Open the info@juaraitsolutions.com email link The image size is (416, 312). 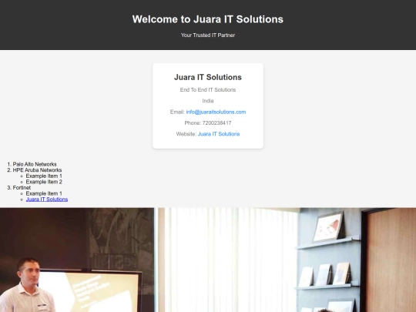(x=216, y=112)
